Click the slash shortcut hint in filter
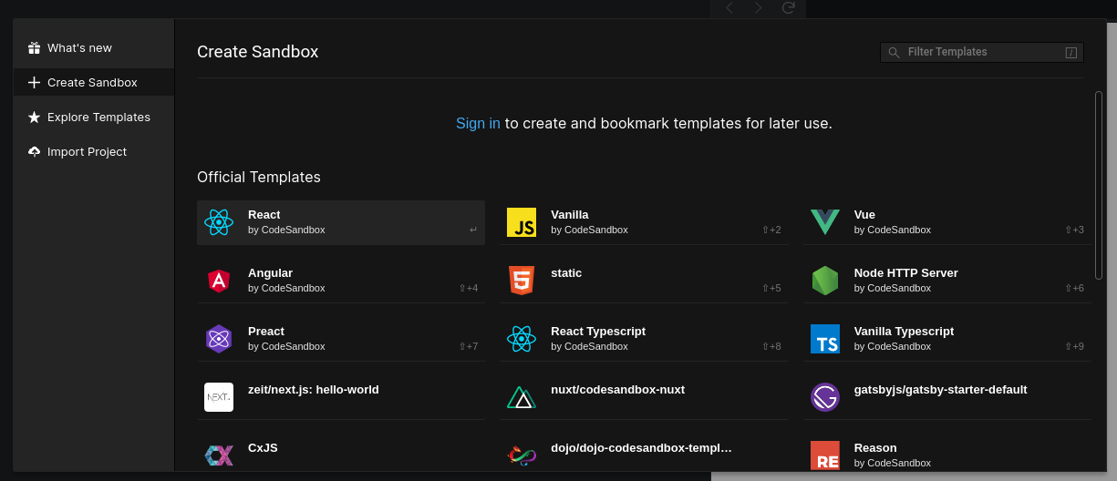Viewport: 1117px width, 481px height. coord(1071,53)
